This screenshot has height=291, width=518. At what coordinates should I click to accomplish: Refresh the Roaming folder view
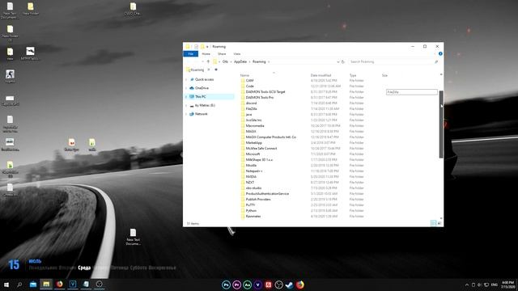pyautogui.click(x=343, y=61)
